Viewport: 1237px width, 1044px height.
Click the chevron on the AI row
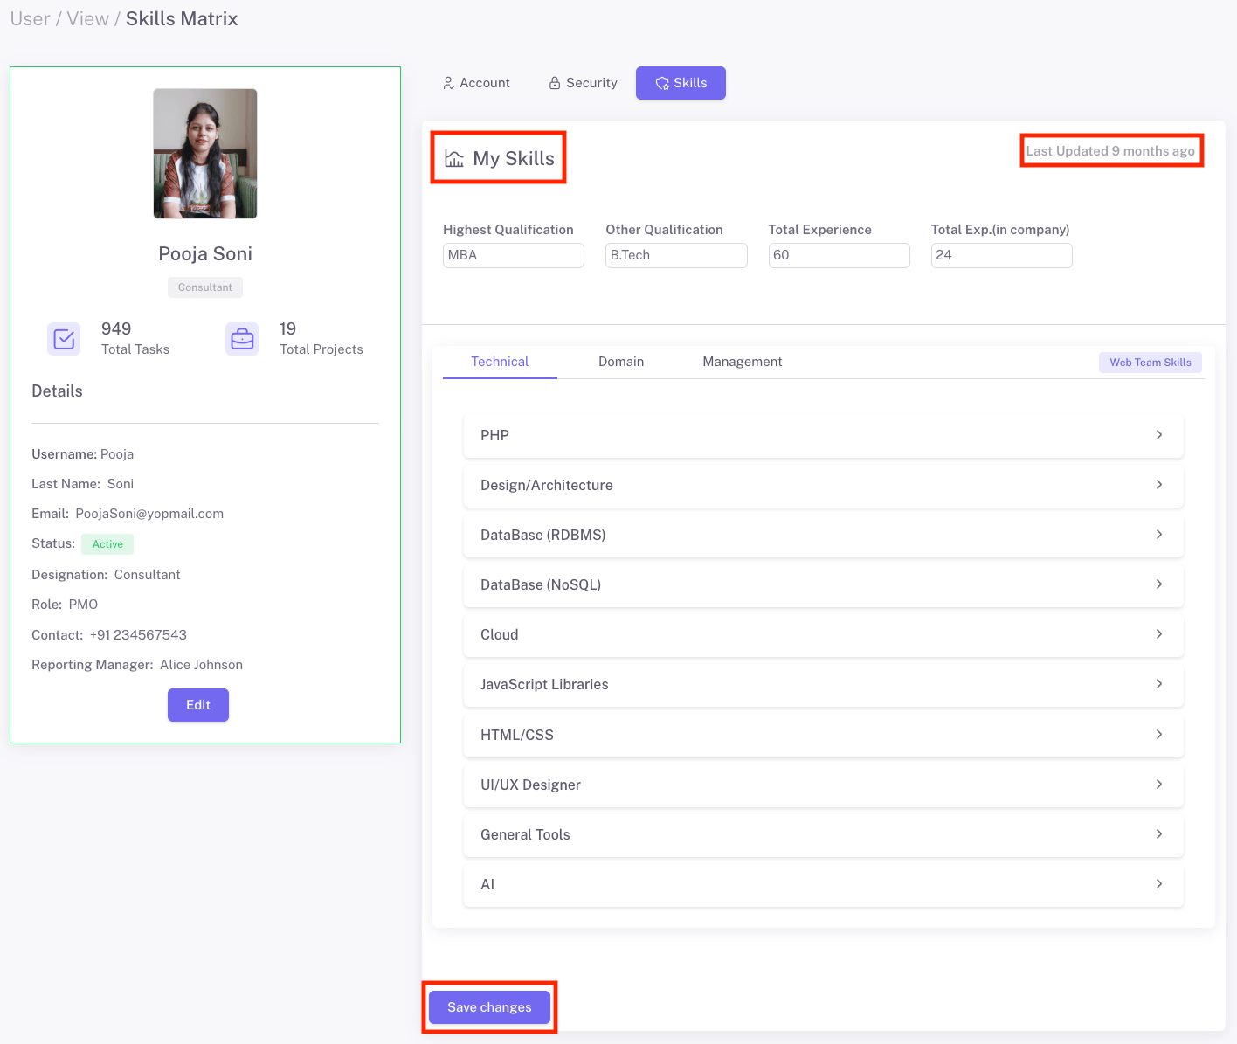point(1158,884)
